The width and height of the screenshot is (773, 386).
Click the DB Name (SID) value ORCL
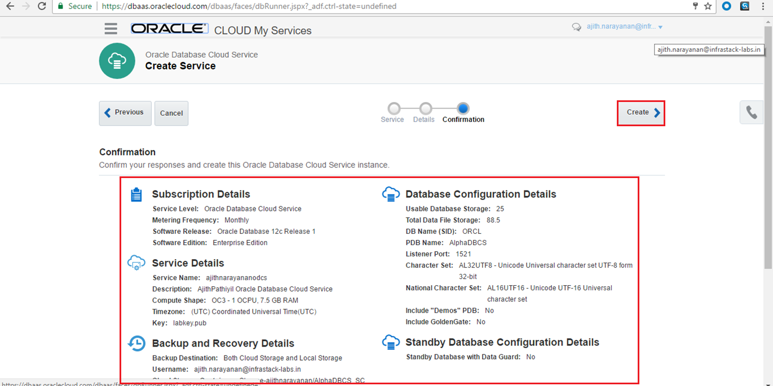pos(472,232)
